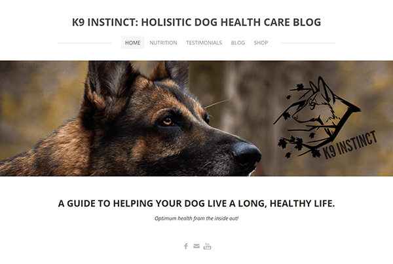Open the Facebook social icon
Screen dimensions: 393x264
186,246
